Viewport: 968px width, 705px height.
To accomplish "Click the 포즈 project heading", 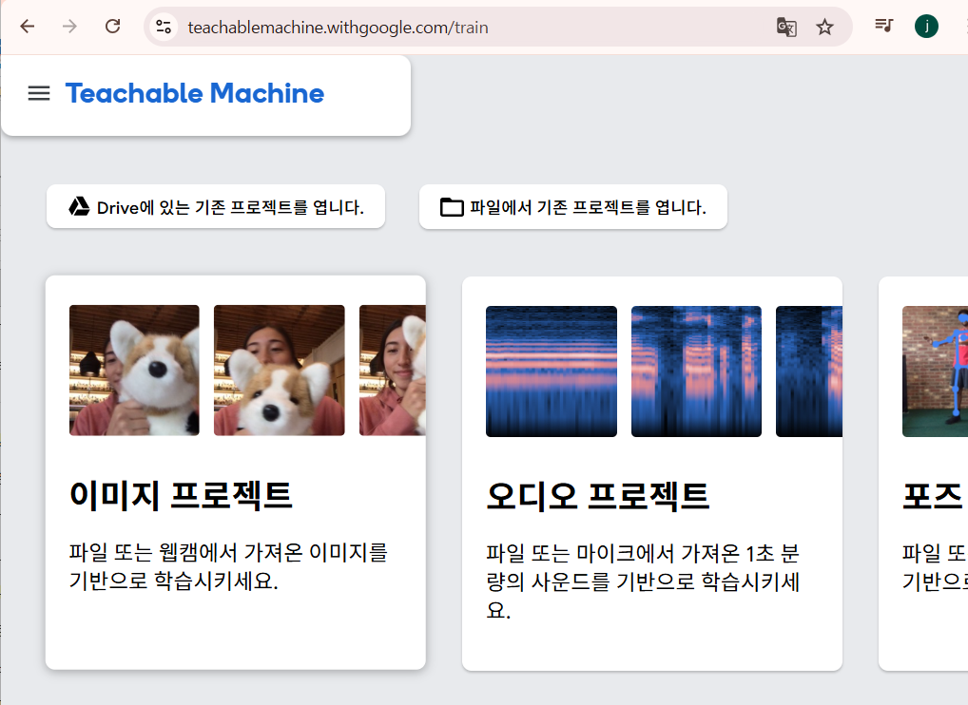I will [932, 496].
